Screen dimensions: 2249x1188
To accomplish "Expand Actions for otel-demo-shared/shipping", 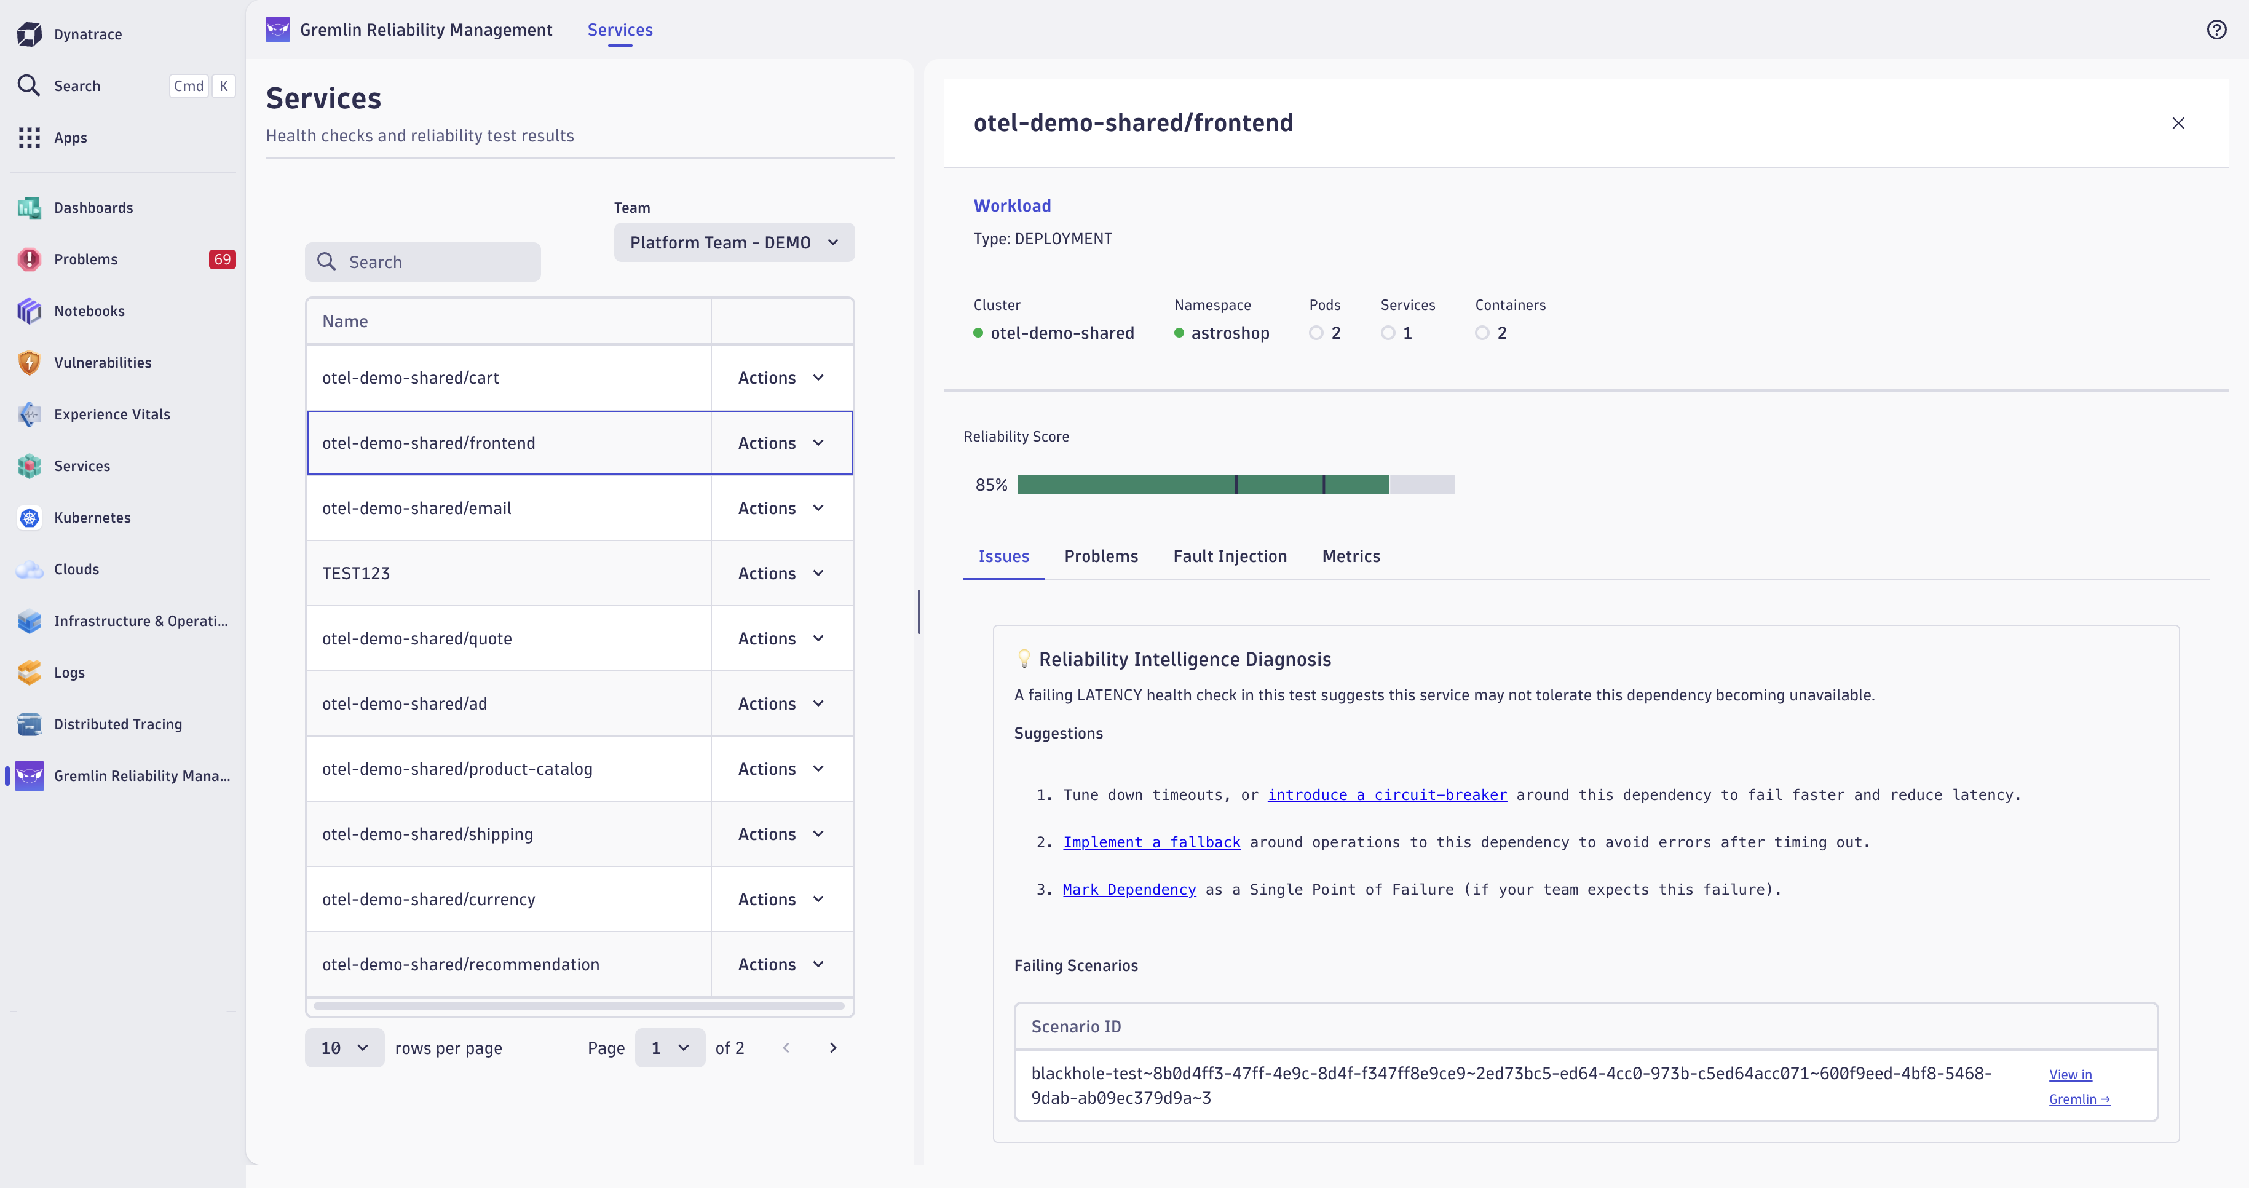I will [x=781, y=834].
